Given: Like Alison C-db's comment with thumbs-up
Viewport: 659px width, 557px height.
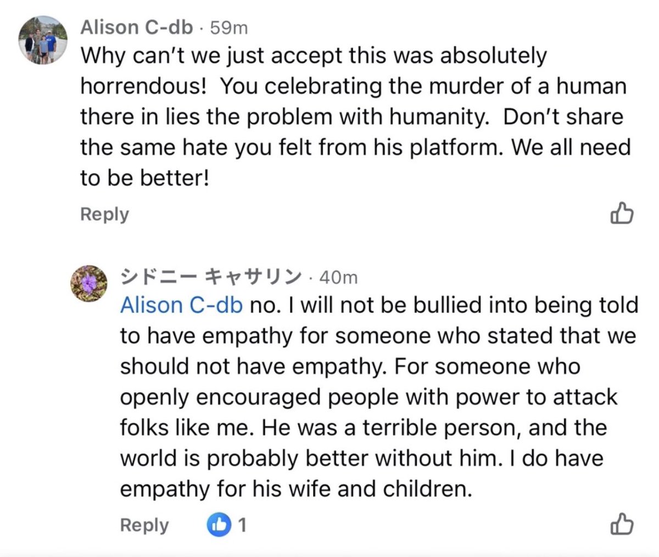Looking at the screenshot, I should 622,213.
